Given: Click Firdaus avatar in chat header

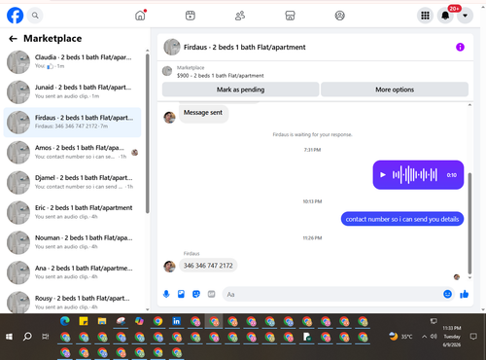Looking at the screenshot, I should click(172, 47).
